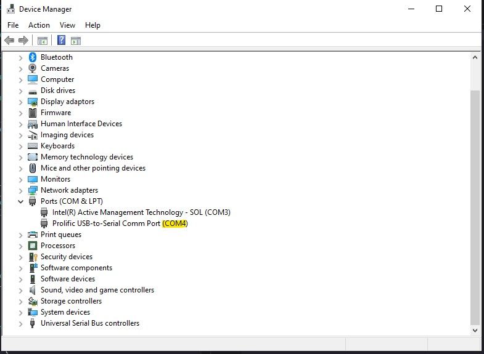Viewport: 484px width, 354px height.
Task: Click the Computer monitor icon
Action: point(33,79)
